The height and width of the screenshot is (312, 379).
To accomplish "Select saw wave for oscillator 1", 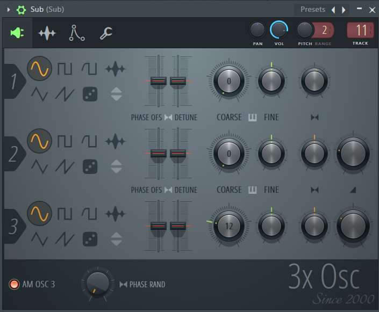I will coord(65,94).
